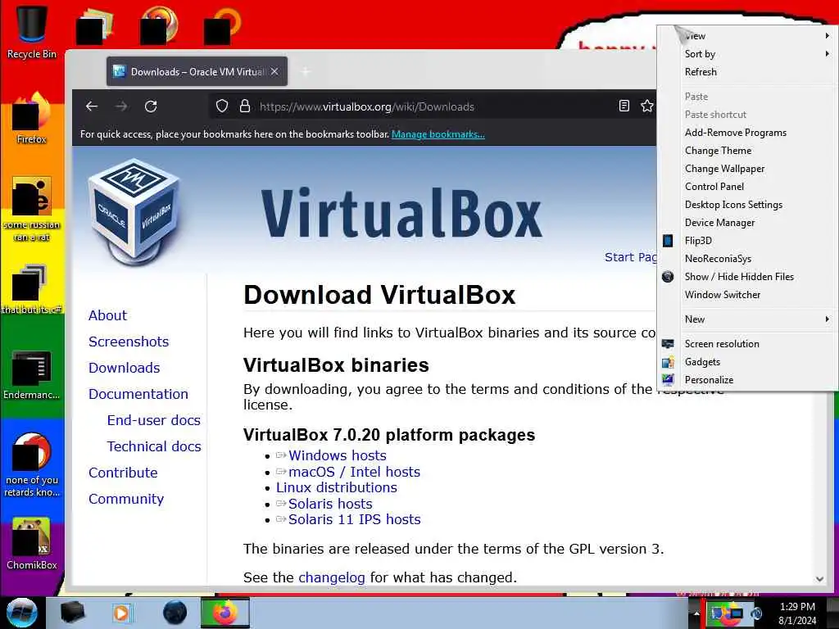Open a new browser tab with plus button
The height and width of the screenshot is (629, 839).
pos(306,71)
